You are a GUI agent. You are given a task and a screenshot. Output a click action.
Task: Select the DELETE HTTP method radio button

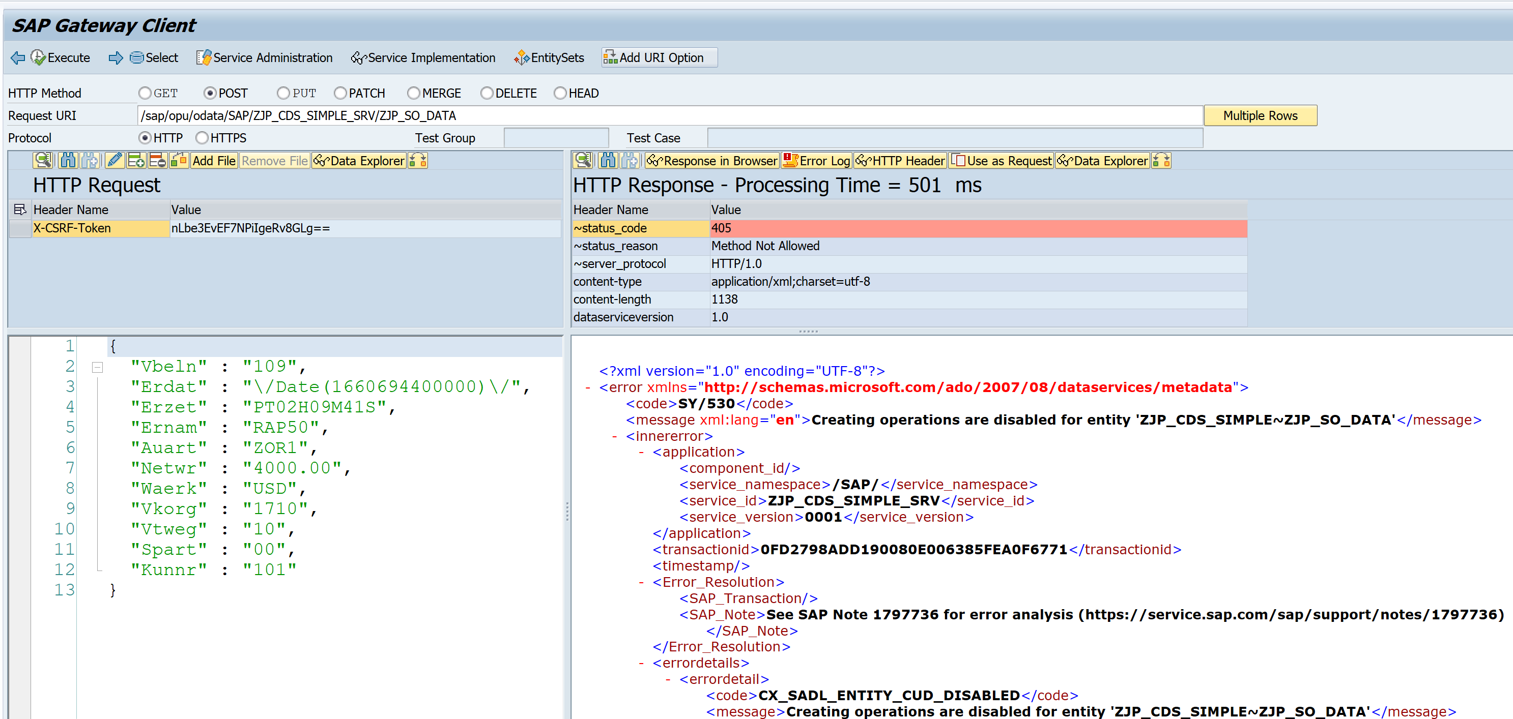(x=487, y=94)
